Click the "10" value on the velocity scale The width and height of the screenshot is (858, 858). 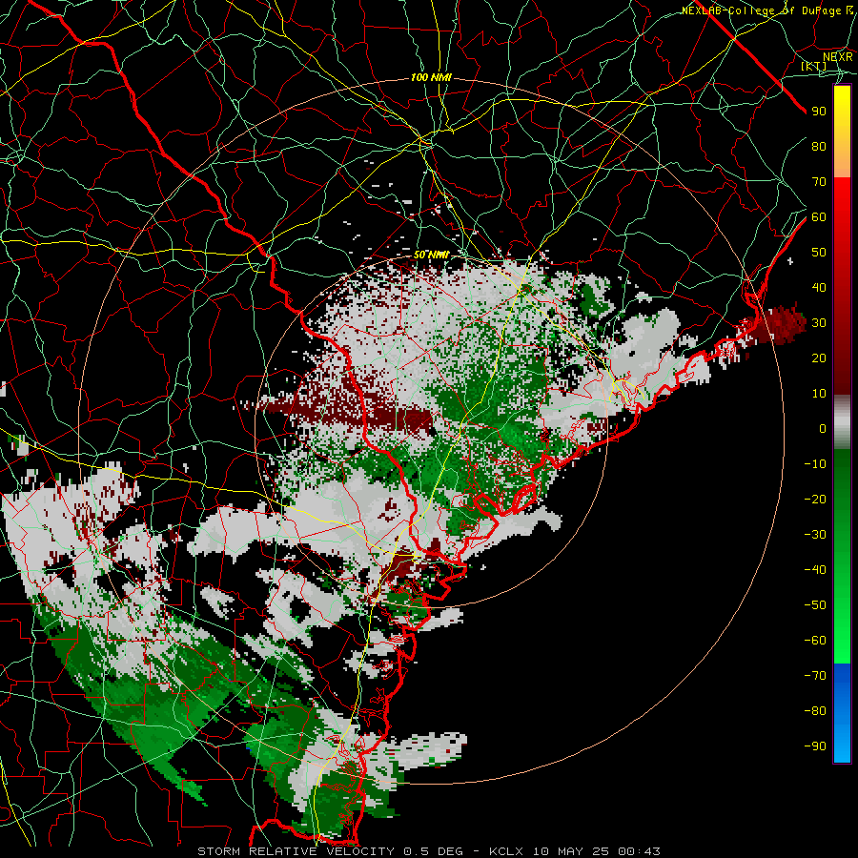pyautogui.click(x=819, y=394)
